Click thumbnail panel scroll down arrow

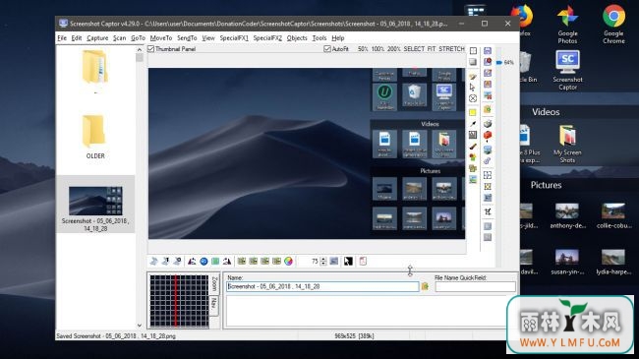[x=140, y=326]
